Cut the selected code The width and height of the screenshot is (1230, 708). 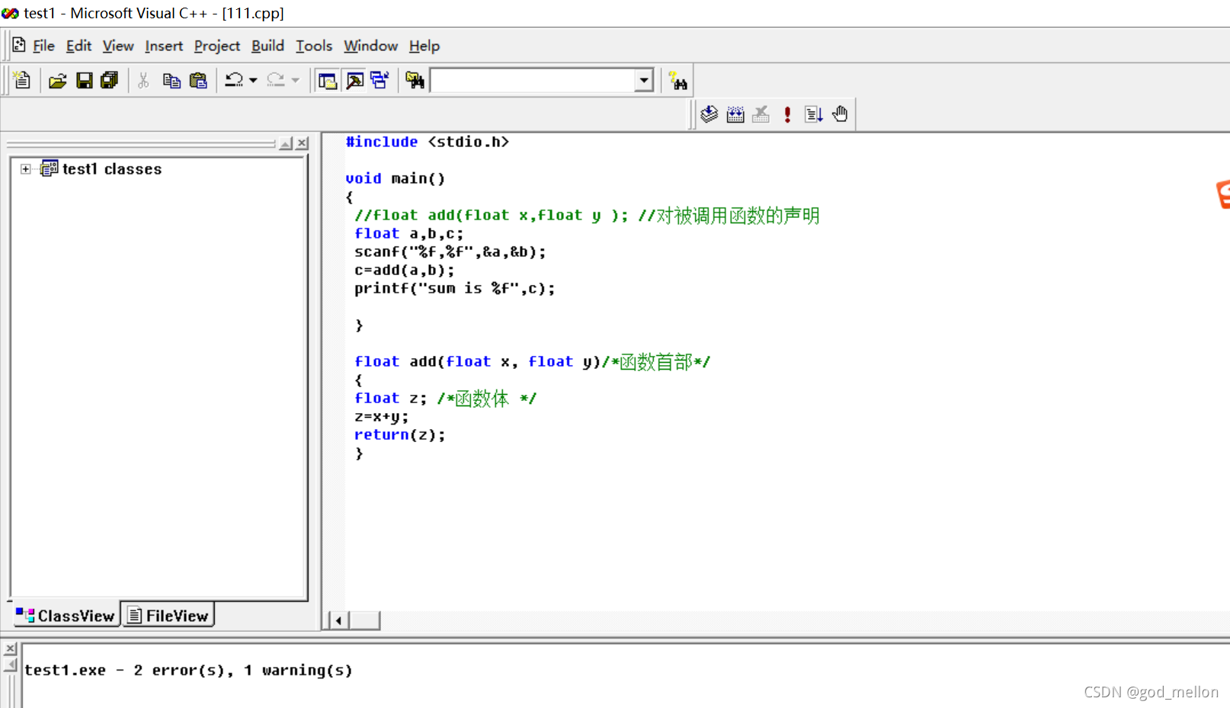pos(143,80)
